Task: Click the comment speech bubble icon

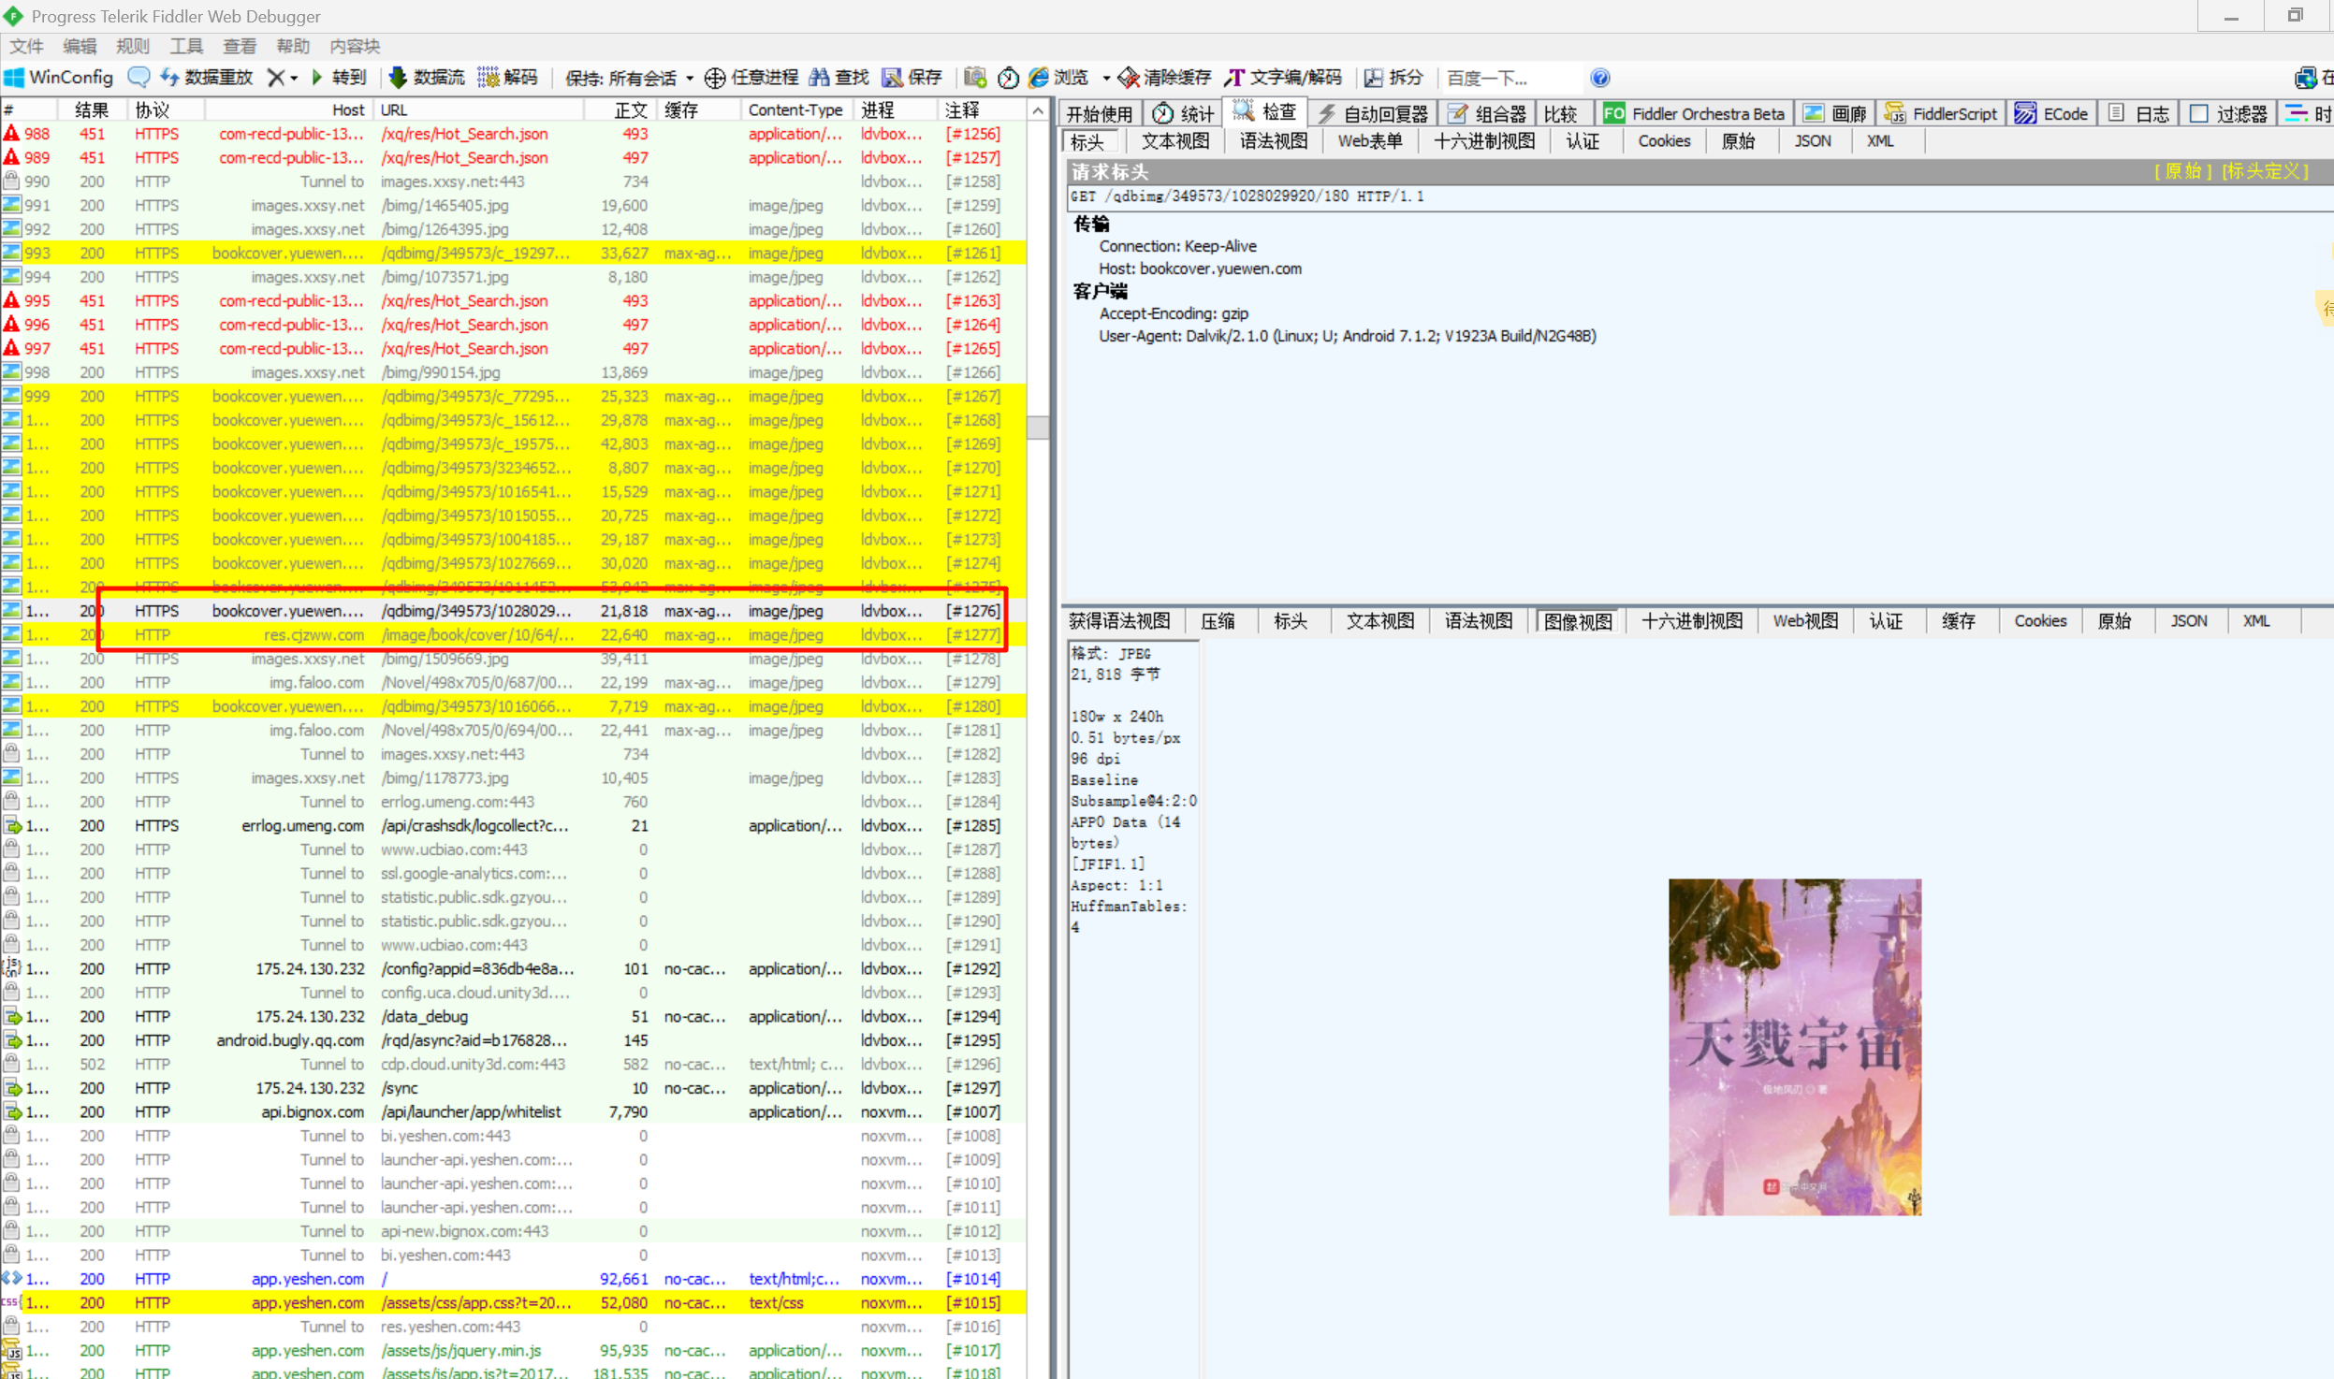Action: point(139,78)
